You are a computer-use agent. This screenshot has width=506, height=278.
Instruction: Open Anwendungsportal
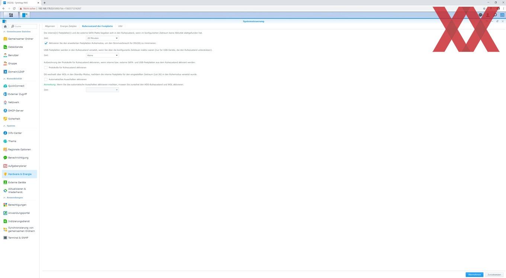click(x=19, y=213)
